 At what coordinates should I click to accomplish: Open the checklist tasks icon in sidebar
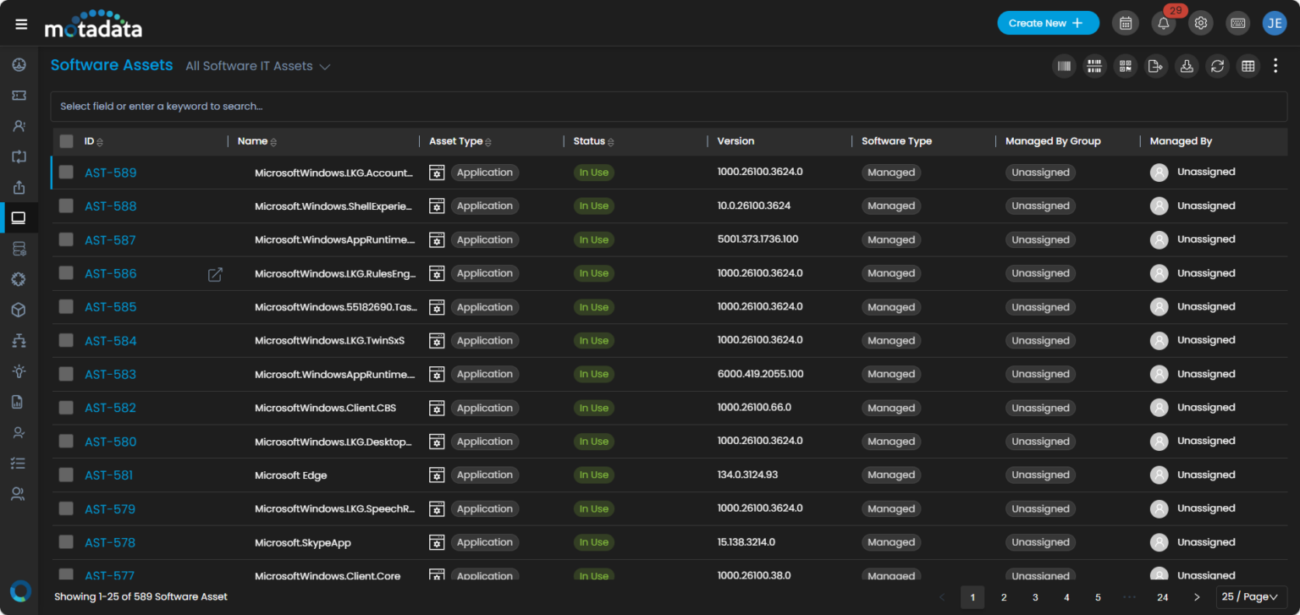pos(19,463)
